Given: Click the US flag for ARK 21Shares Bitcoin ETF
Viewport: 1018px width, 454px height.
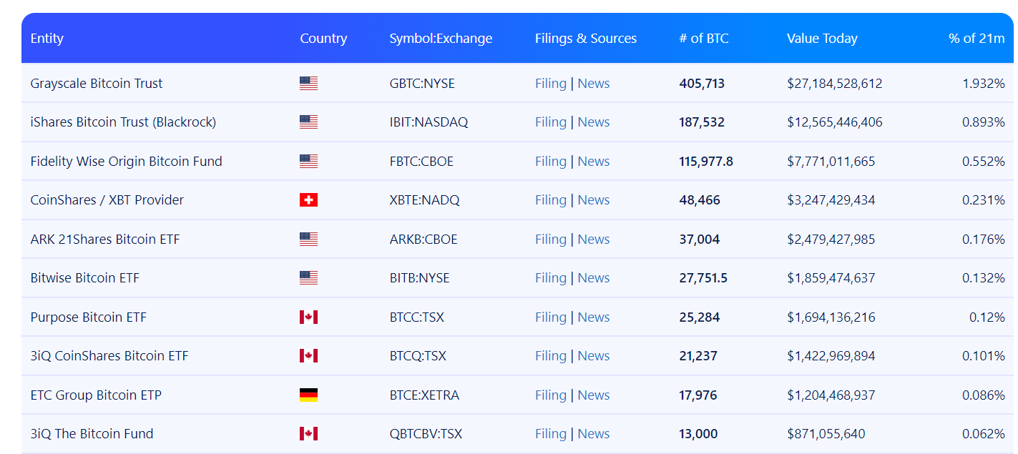Looking at the screenshot, I should [308, 240].
